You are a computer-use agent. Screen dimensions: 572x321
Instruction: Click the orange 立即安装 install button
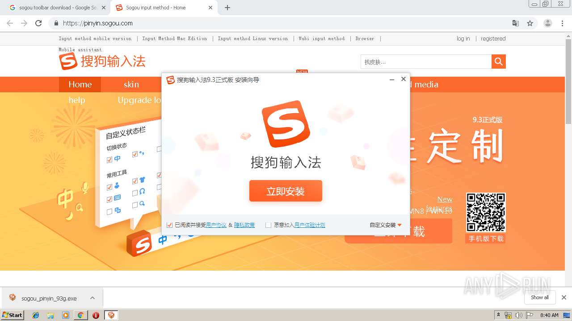click(286, 191)
